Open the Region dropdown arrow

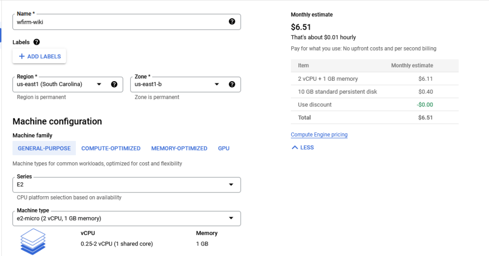tap(99, 84)
